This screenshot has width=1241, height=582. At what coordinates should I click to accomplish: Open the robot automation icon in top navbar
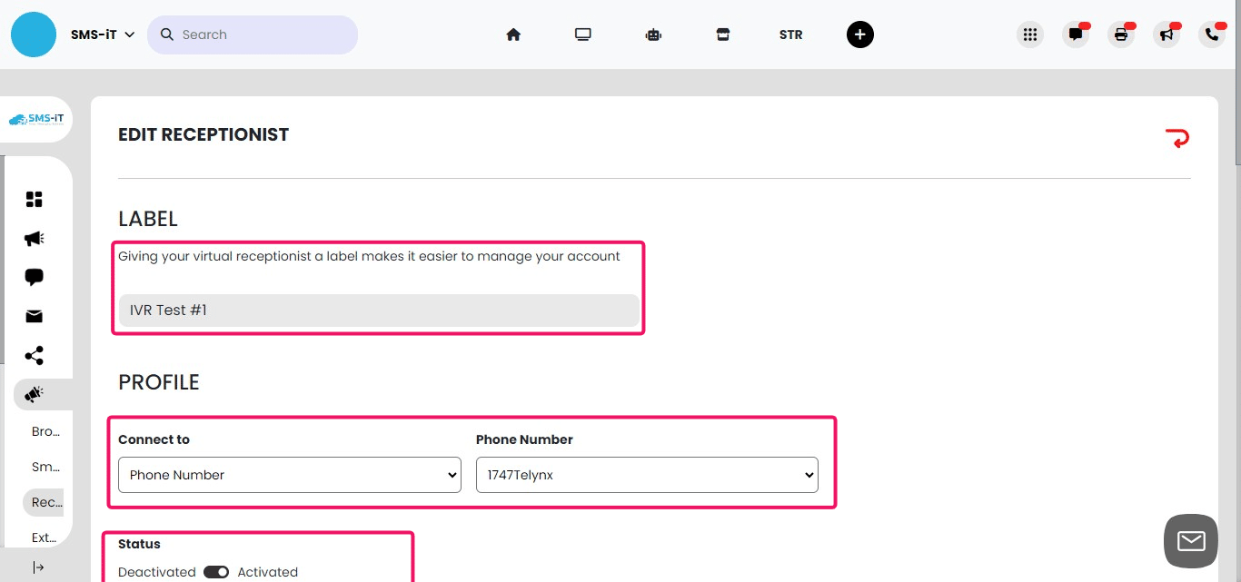[x=653, y=34]
